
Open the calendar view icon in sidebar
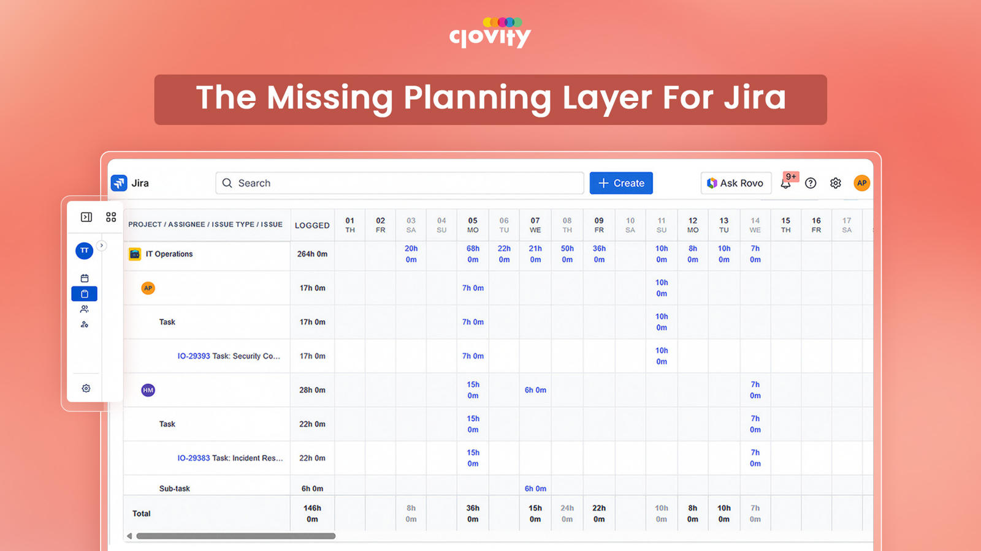[x=85, y=279]
